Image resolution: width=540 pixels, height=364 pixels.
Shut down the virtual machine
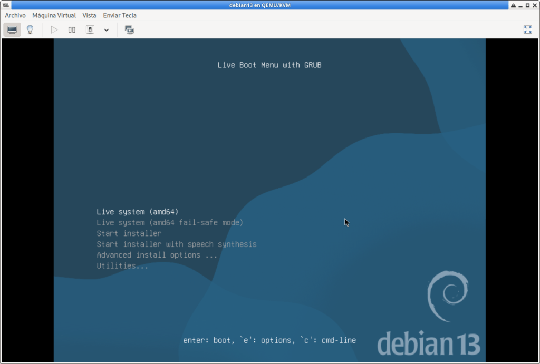point(90,30)
